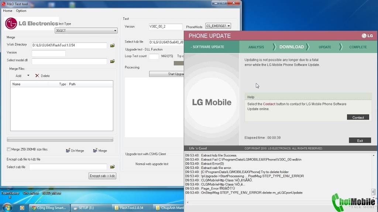Click the DOWNLOAD step tab

[x=292, y=47]
